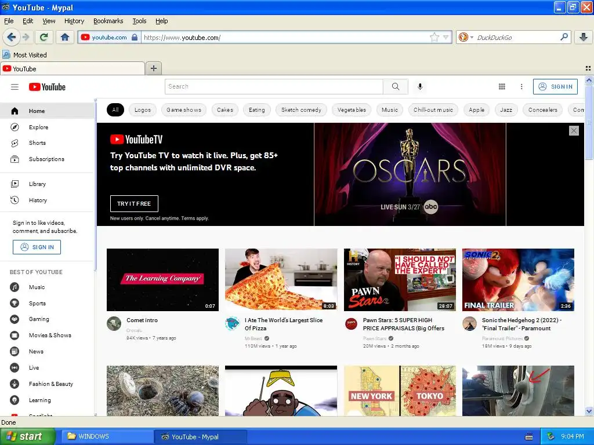Open the YouTube settings three-dot menu
The width and height of the screenshot is (594, 445).
[x=521, y=87]
